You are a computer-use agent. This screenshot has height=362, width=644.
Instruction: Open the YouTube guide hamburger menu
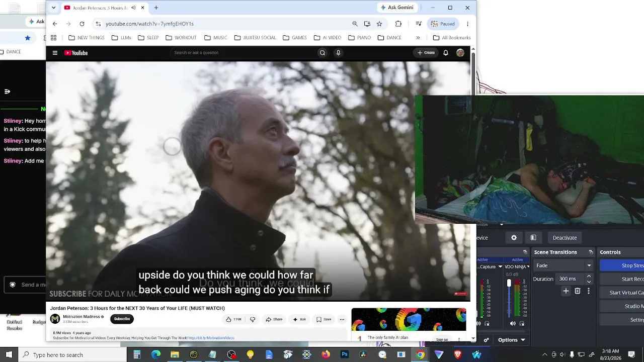(x=55, y=53)
